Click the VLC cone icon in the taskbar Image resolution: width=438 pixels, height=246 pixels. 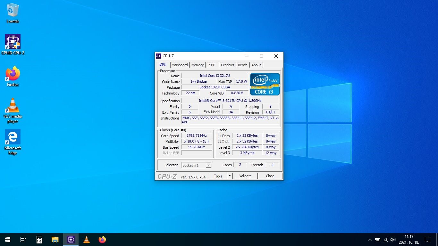pos(86,240)
